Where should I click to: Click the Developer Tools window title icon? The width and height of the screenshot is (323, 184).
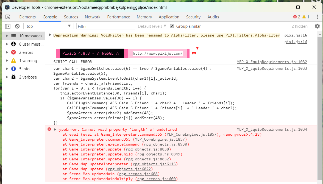point(7,7)
